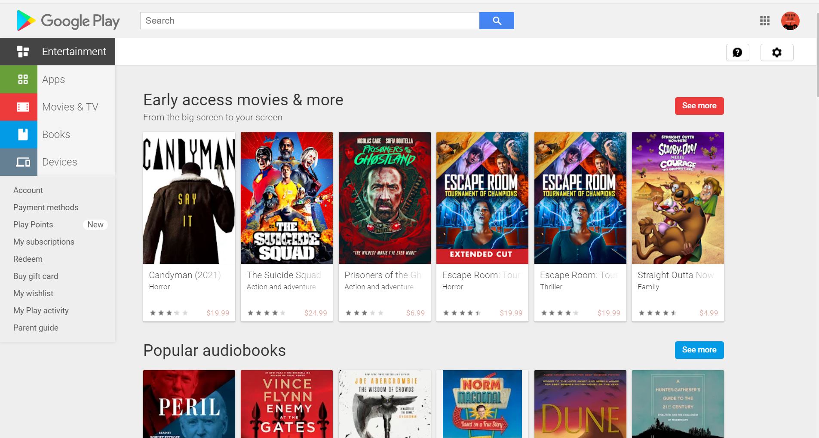Image resolution: width=819 pixels, height=438 pixels.
Task: Select the Entertainment menu item
Action: click(74, 51)
